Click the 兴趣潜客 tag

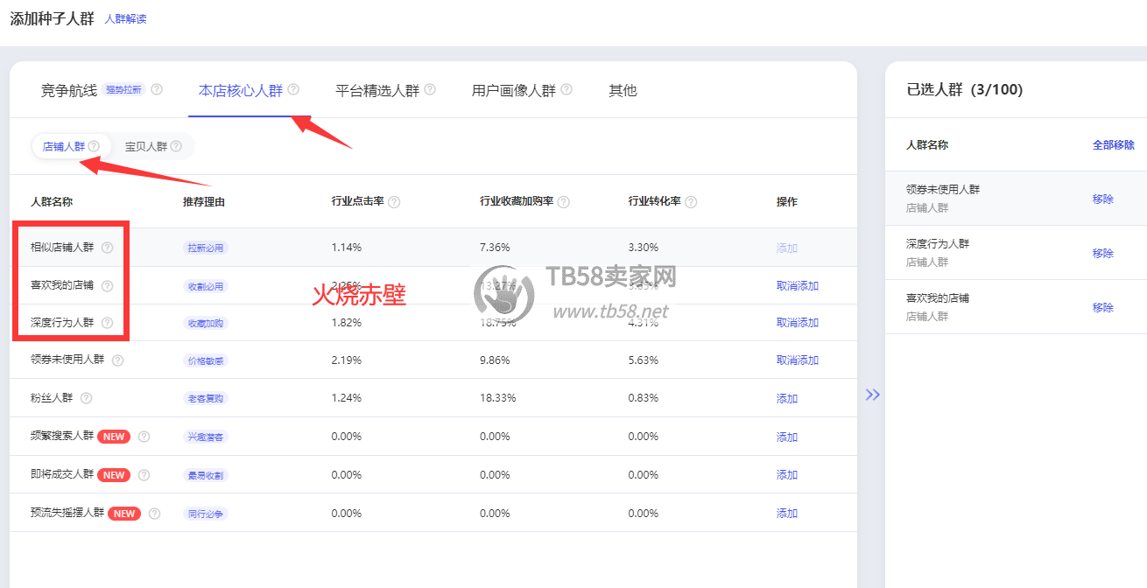[x=205, y=437]
